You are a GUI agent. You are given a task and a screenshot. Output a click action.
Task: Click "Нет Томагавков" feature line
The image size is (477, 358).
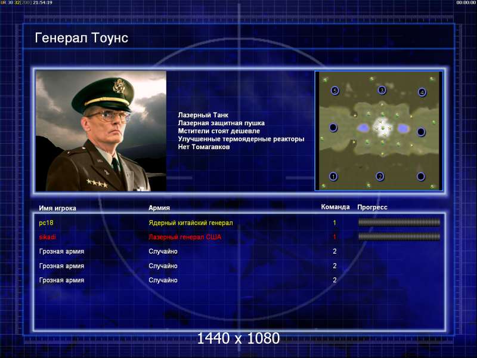click(x=204, y=147)
